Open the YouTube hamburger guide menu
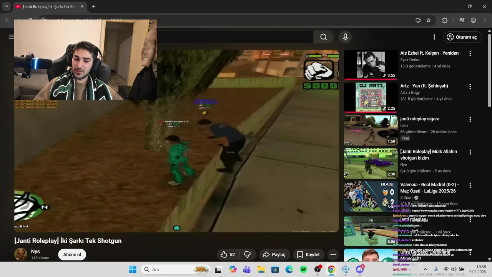This screenshot has width=492, height=277. click(x=11, y=37)
